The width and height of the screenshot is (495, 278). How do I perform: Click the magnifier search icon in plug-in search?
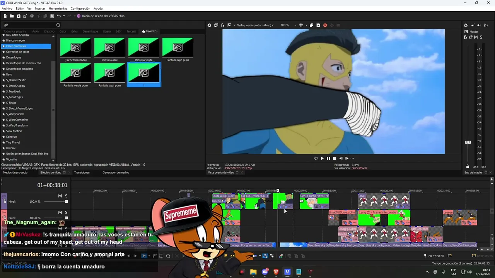(58, 25)
